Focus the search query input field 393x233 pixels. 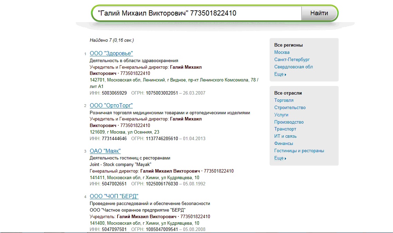pyautogui.click(x=197, y=13)
